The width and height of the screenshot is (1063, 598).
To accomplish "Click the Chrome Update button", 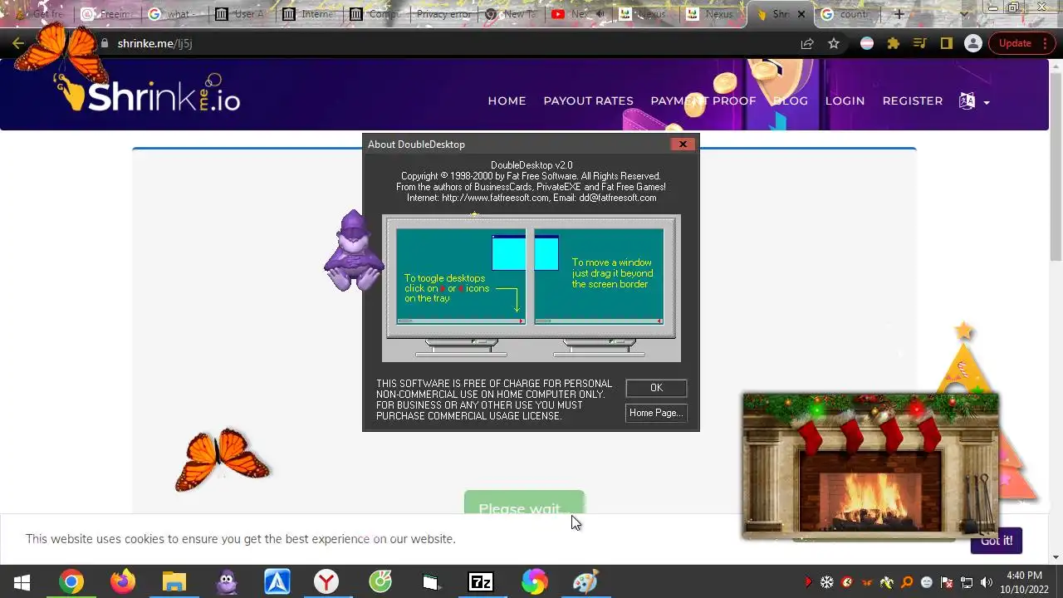I will (x=1021, y=43).
